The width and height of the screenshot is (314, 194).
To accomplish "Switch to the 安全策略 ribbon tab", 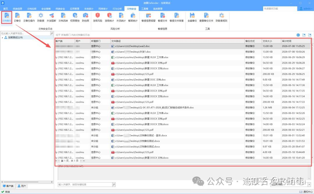I will [46, 9].
